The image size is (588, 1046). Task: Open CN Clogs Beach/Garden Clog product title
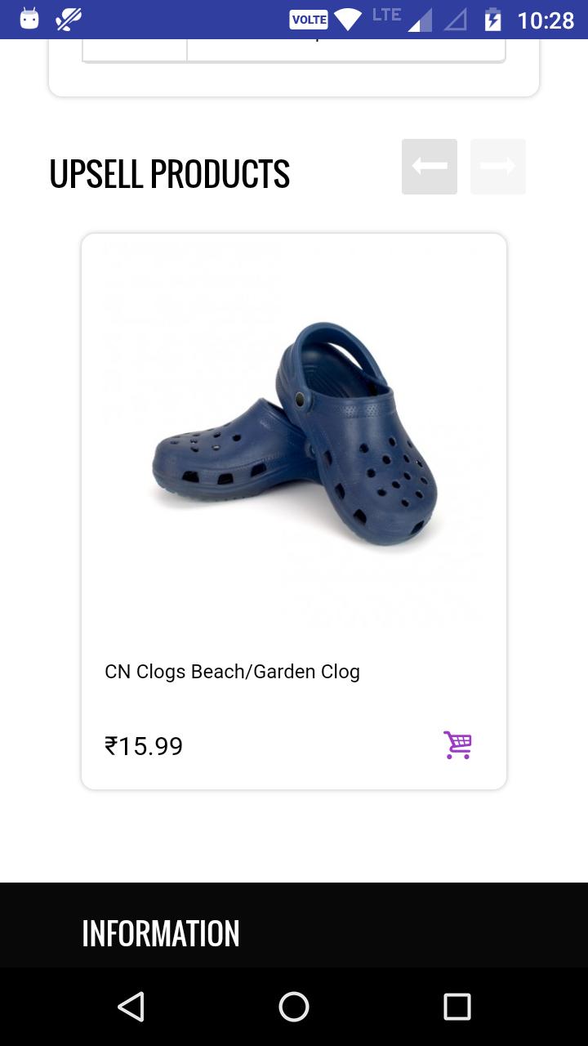tap(232, 672)
